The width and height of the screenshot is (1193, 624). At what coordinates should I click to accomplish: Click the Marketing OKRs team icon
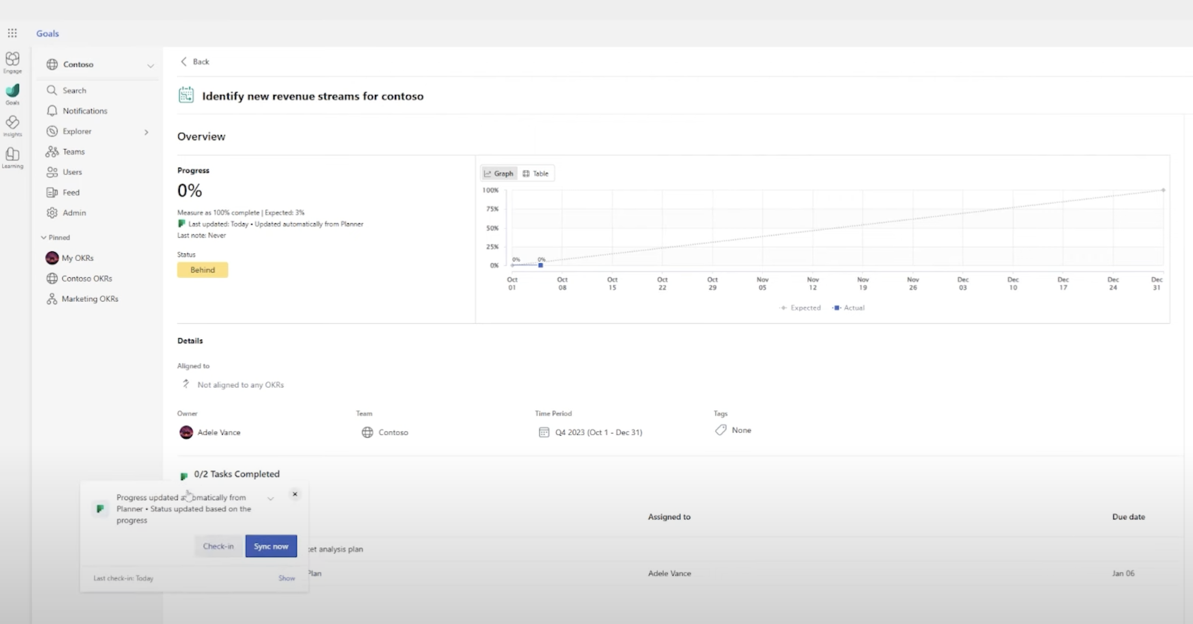52,299
